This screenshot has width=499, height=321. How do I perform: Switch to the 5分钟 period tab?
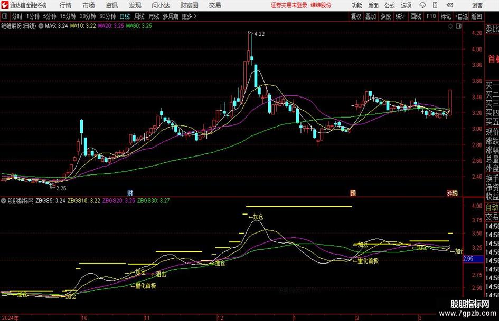(50, 16)
